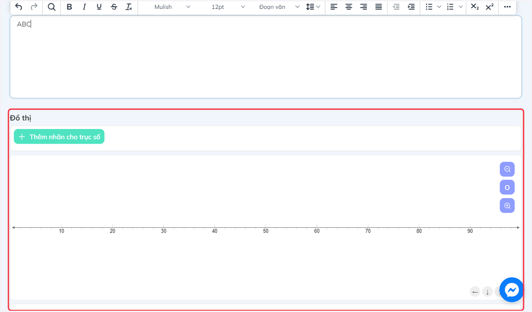
Task: Undo the last edit
Action: (19, 7)
